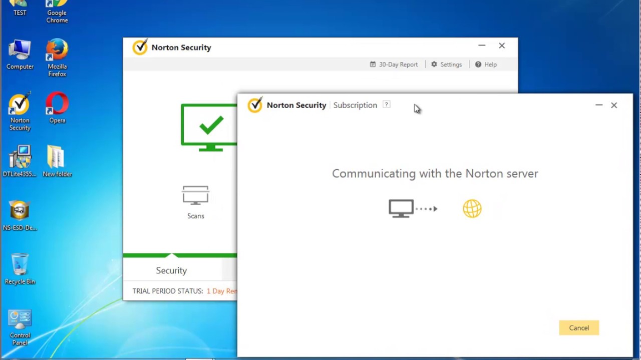Launch the Mozilla Firefox desktop shortcut
The image size is (641, 360).
point(57,58)
